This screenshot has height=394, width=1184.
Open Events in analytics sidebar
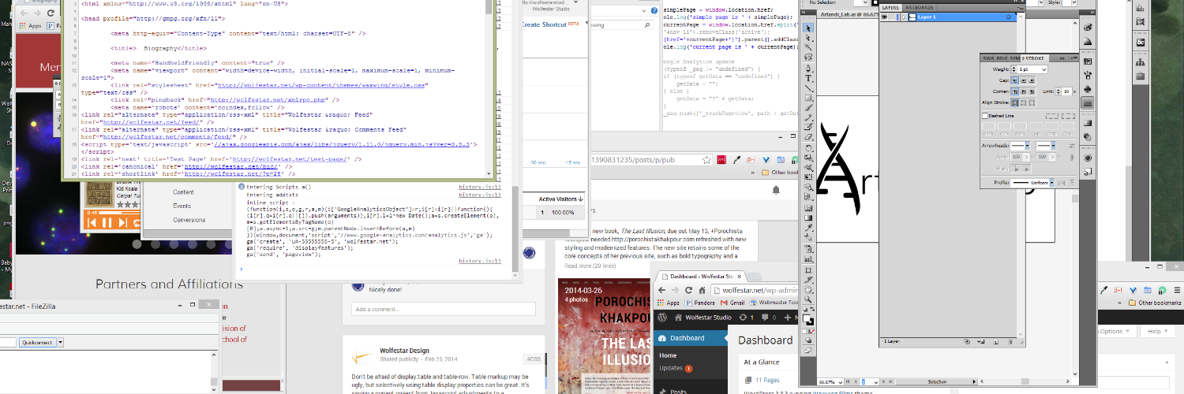(182, 206)
